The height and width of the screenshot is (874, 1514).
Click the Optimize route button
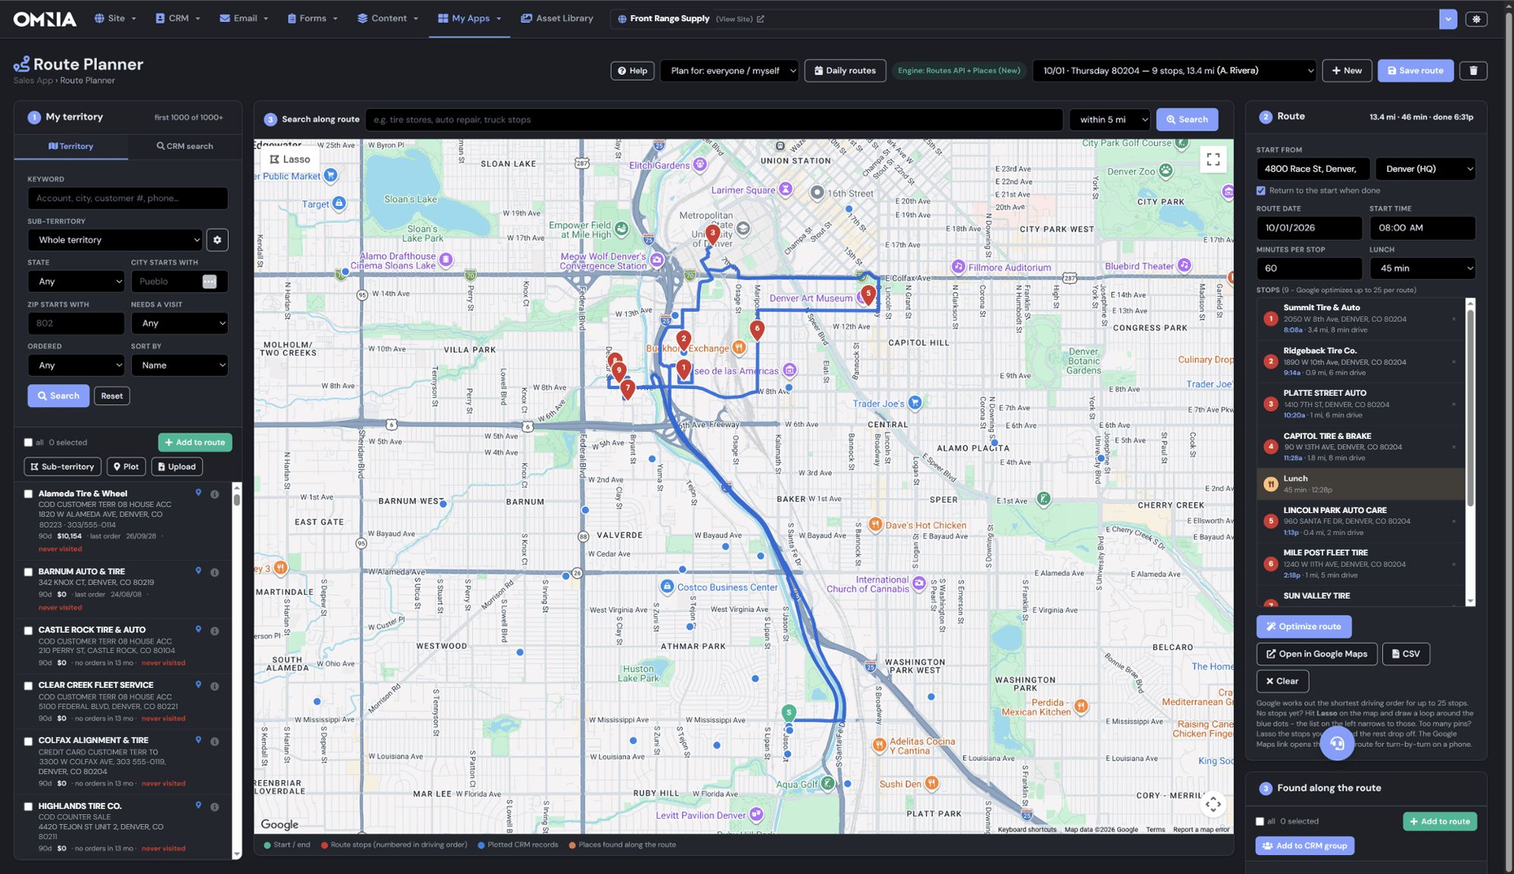coord(1304,627)
